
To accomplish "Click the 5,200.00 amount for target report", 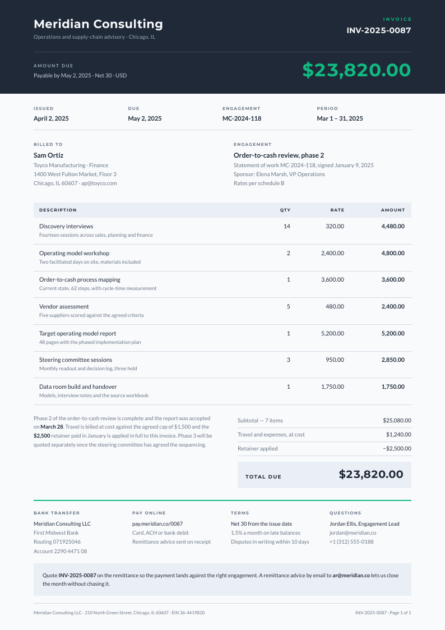I will coord(393,333).
